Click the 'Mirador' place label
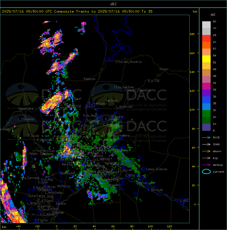This screenshot has width=227, height=230. 115,185
